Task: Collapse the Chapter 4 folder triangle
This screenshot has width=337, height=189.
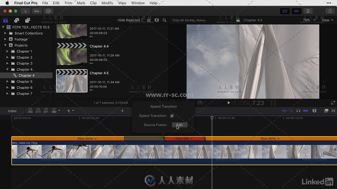Action: pyautogui.click(x=7, y=70)
